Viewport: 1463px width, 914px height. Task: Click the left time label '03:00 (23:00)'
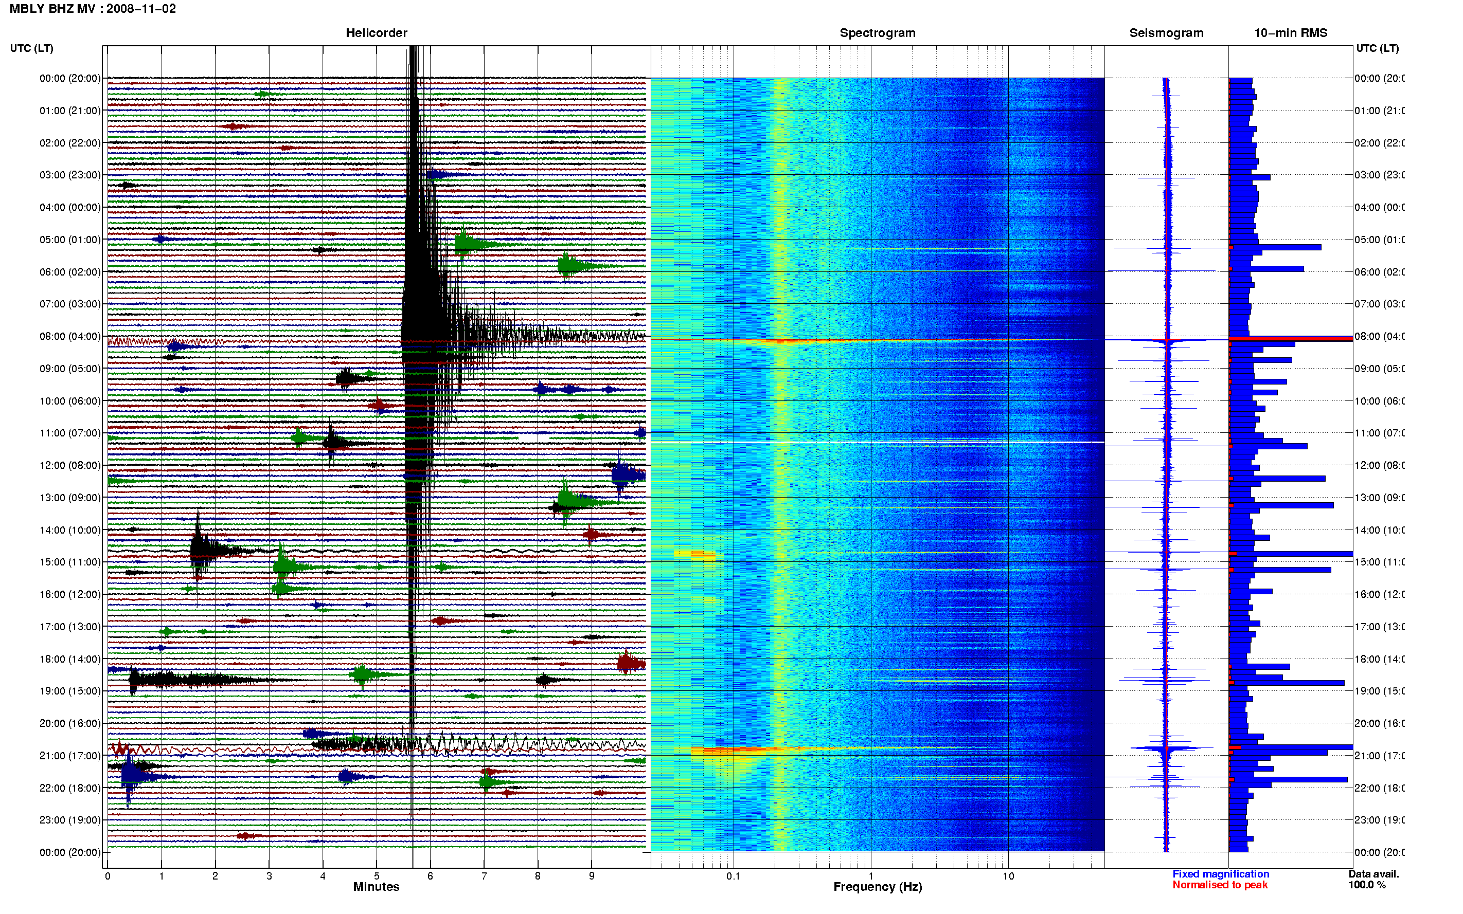[x=70, y=175]
